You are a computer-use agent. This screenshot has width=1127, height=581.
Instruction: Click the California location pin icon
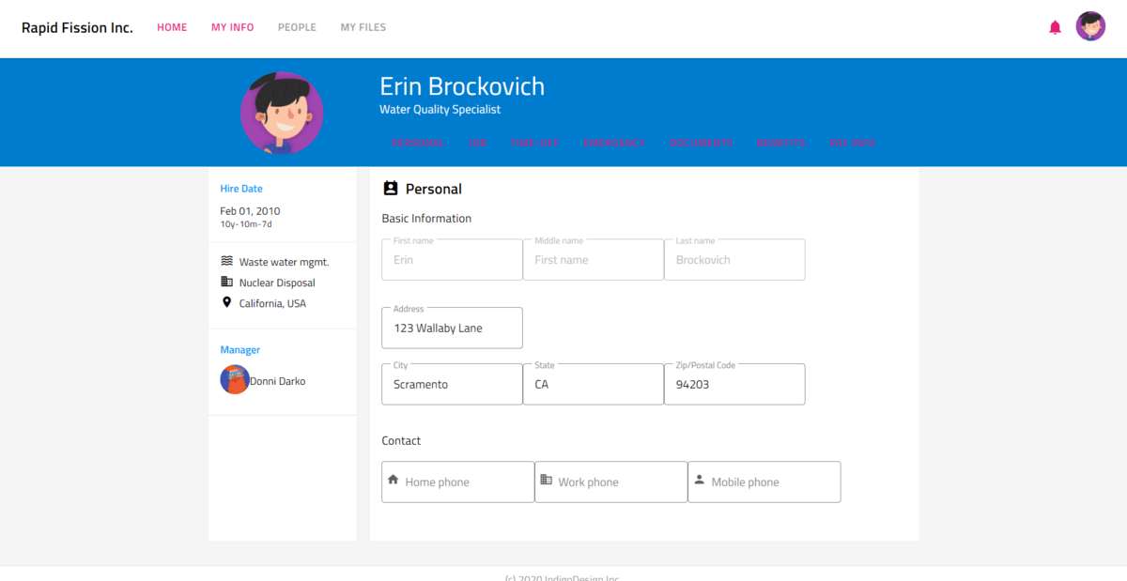(x=226, y=302)
